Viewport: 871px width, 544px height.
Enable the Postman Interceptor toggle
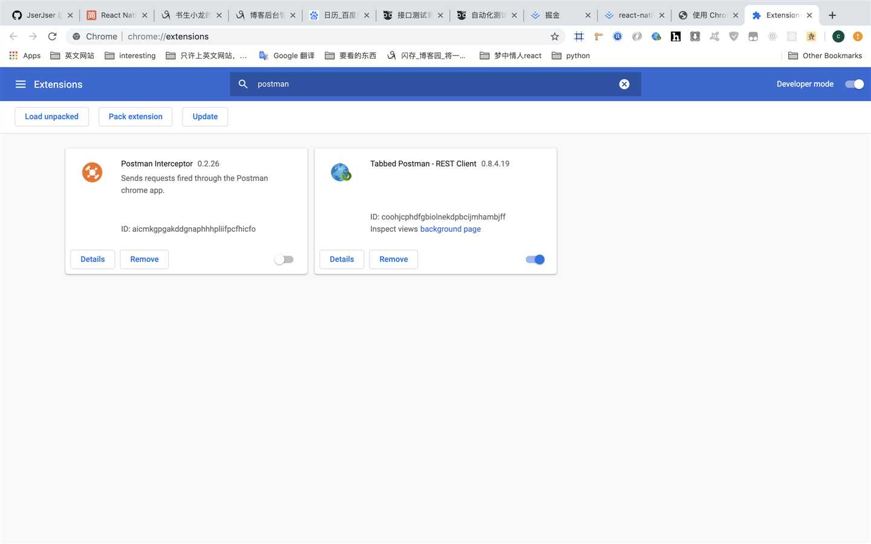(x=284, y=259)
